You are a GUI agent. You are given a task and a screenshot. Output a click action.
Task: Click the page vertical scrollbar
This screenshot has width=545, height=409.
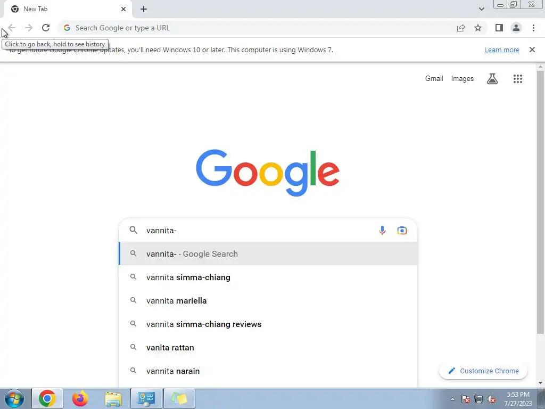540,202
